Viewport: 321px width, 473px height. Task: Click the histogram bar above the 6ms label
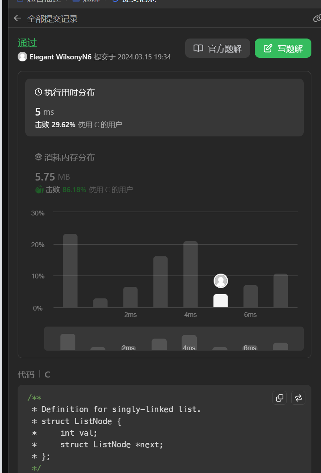click(x=250, y=296)
